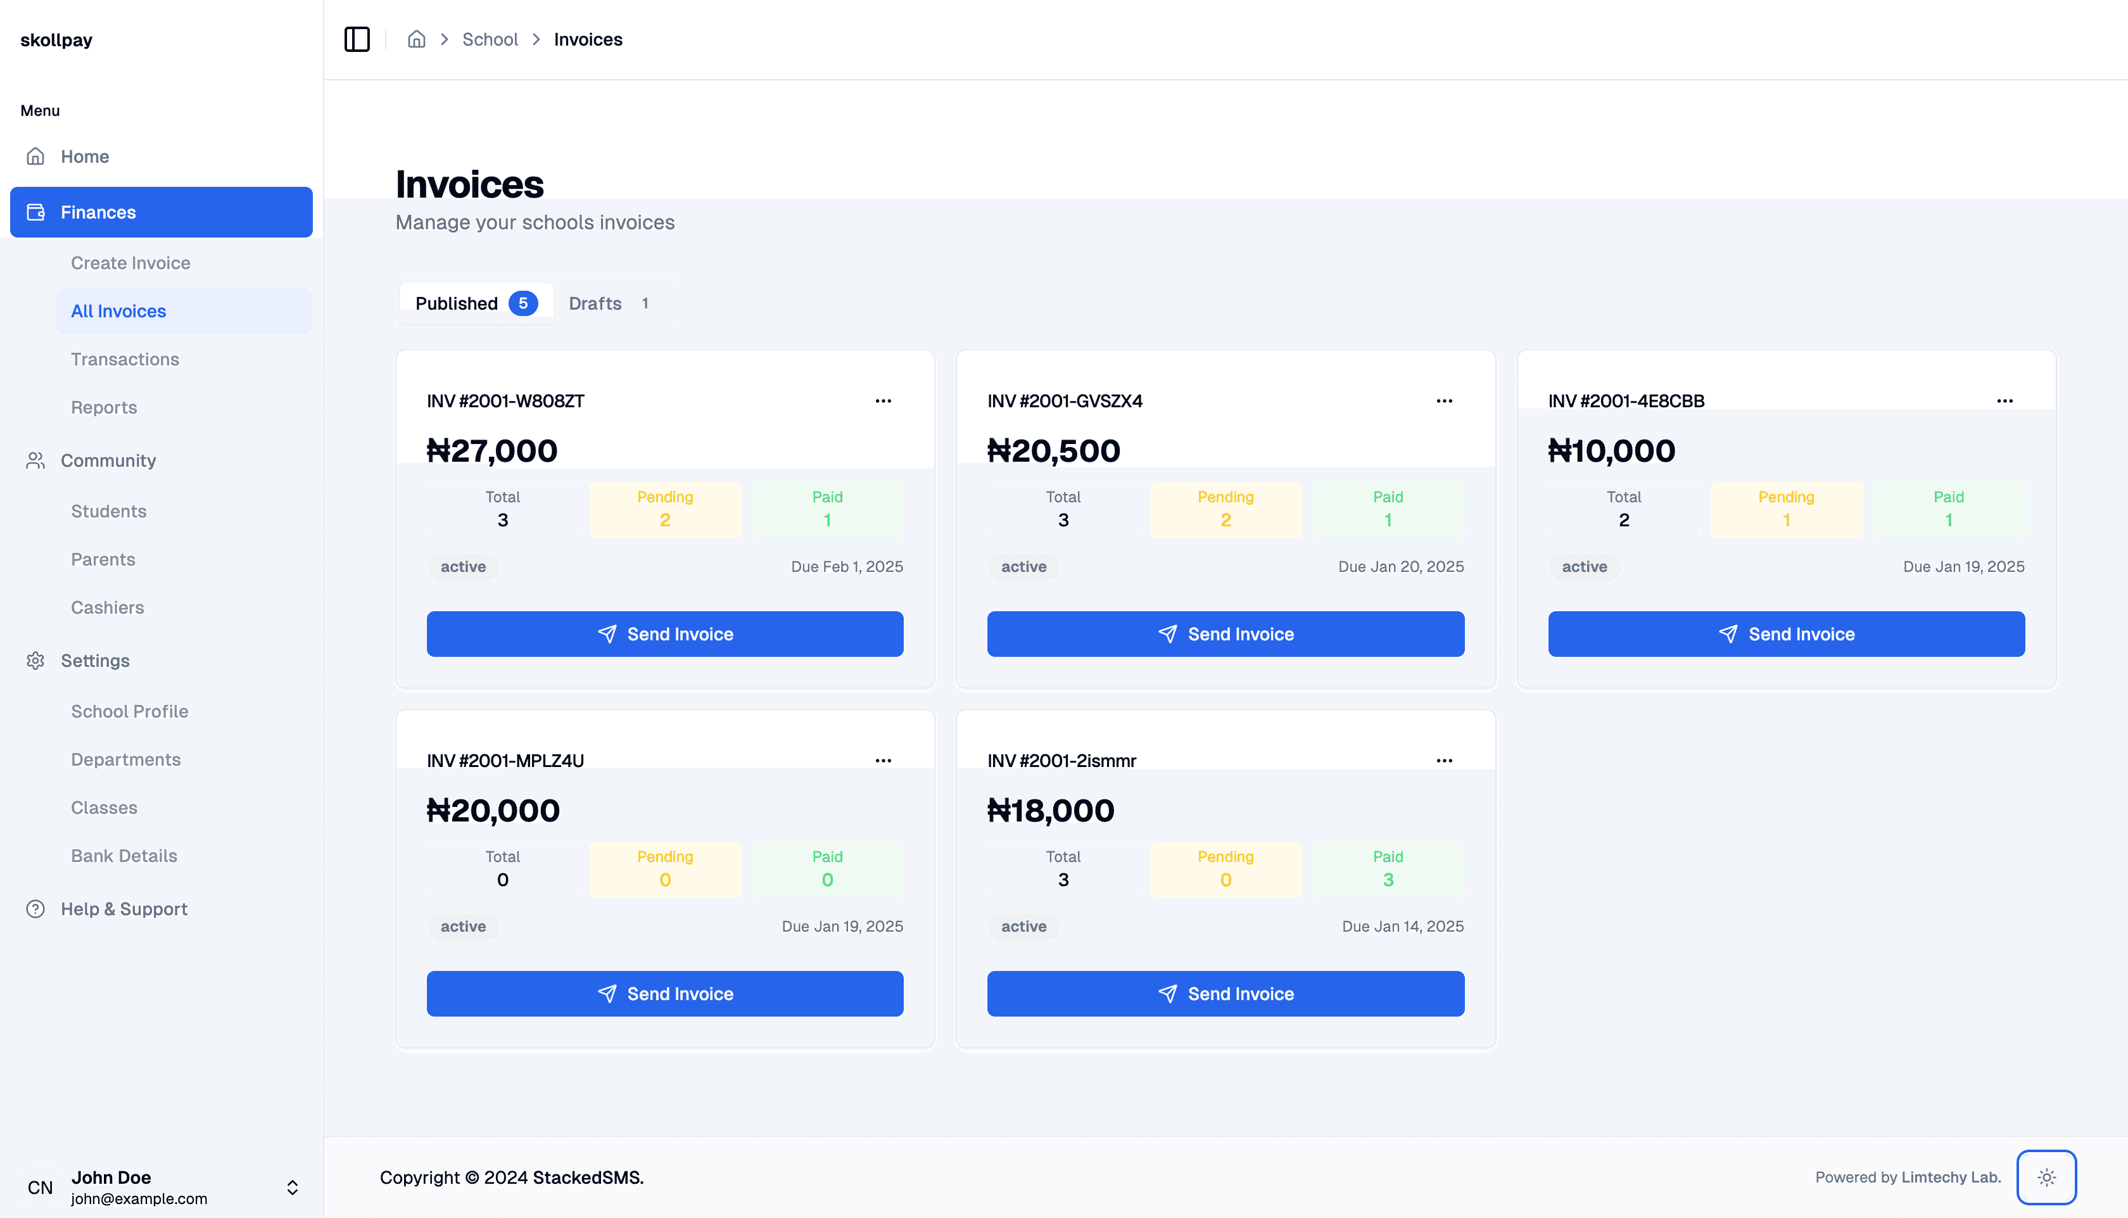Collapse the Settings section

[x=161, y=661]
